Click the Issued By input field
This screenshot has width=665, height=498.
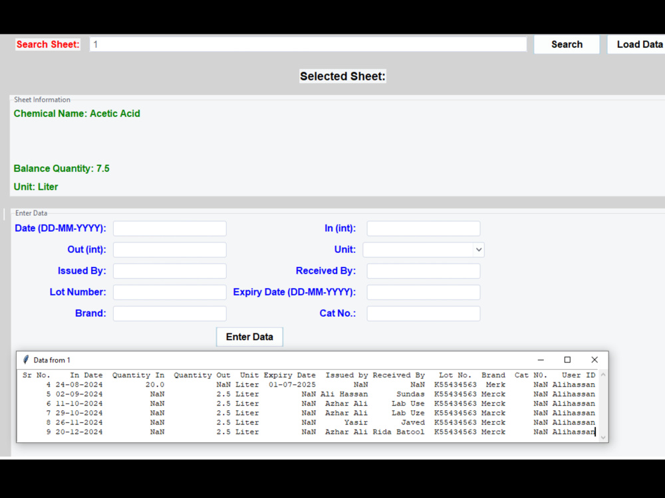(170, 271)
